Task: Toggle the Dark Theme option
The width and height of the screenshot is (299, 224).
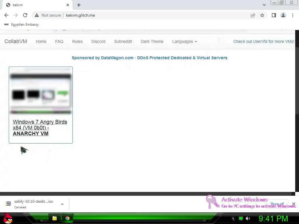Action: 152,41
